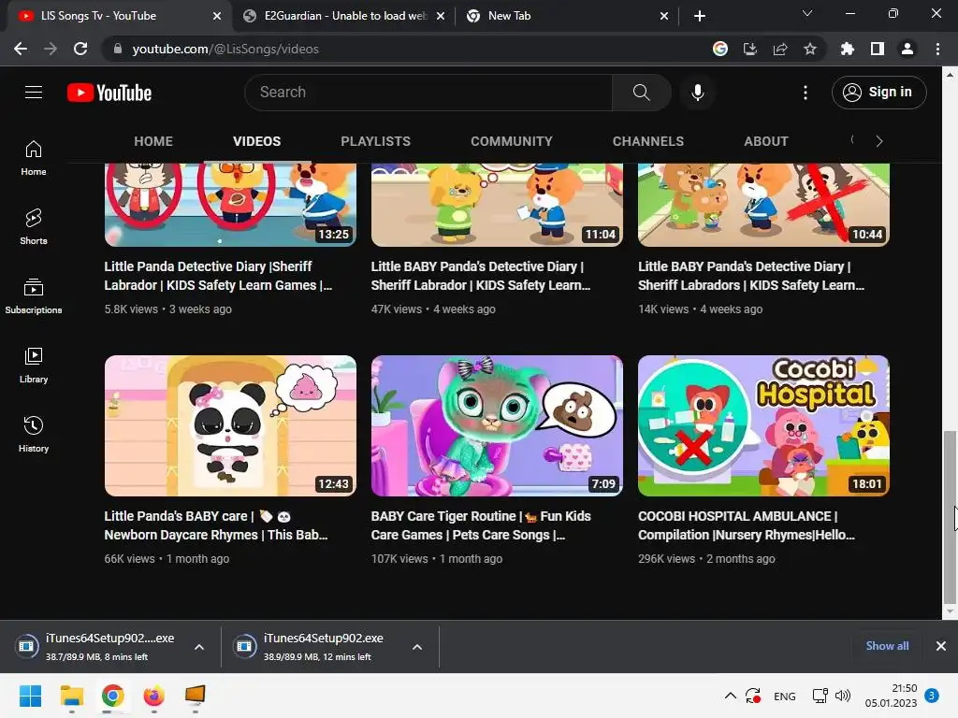Switch to the HOME channel tab
Image resolution: width=958 pixels, height=718 pixels.
tap(153, 141)
